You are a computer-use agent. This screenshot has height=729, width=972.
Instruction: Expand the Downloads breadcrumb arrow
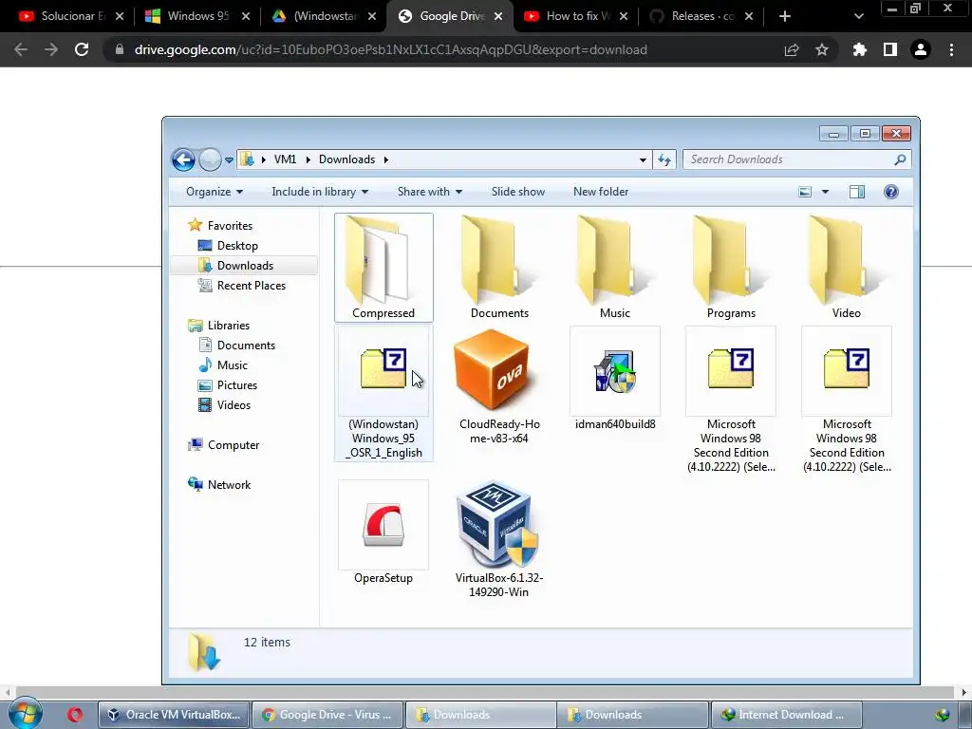coord(385,159)
